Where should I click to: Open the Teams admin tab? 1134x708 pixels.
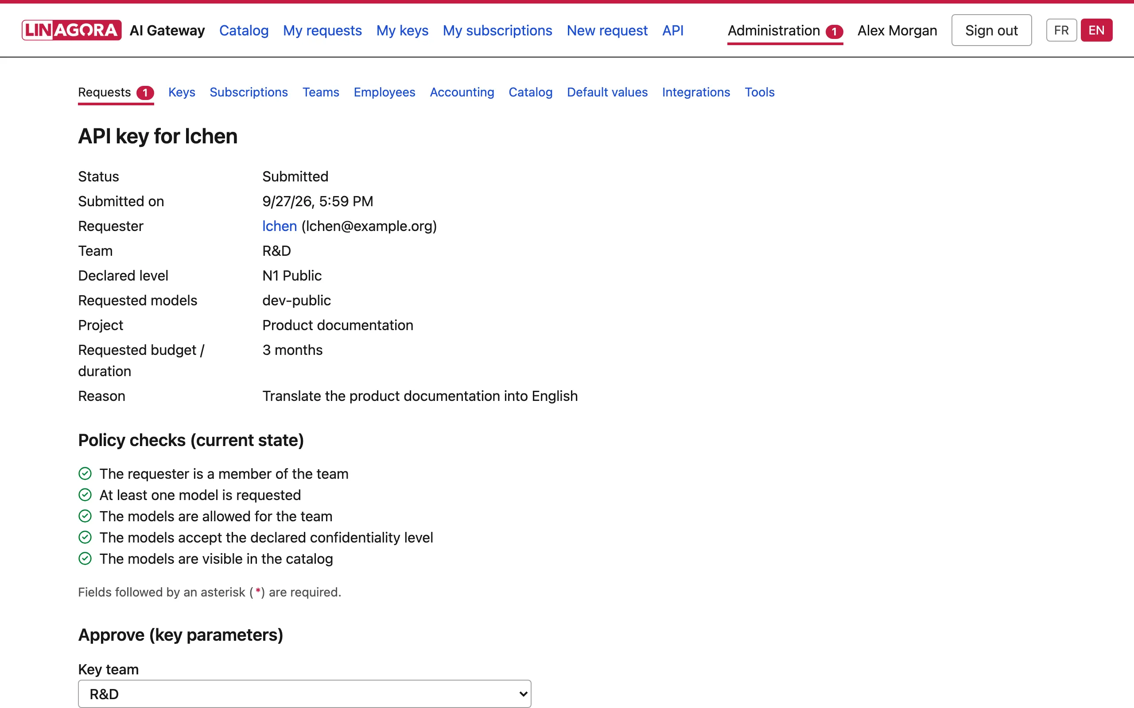click(x=321, y=92)
